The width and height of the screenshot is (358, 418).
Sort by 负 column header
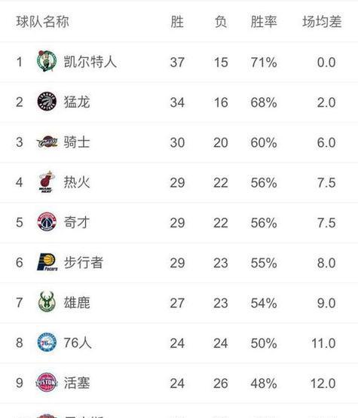click(x=221, y=22)
